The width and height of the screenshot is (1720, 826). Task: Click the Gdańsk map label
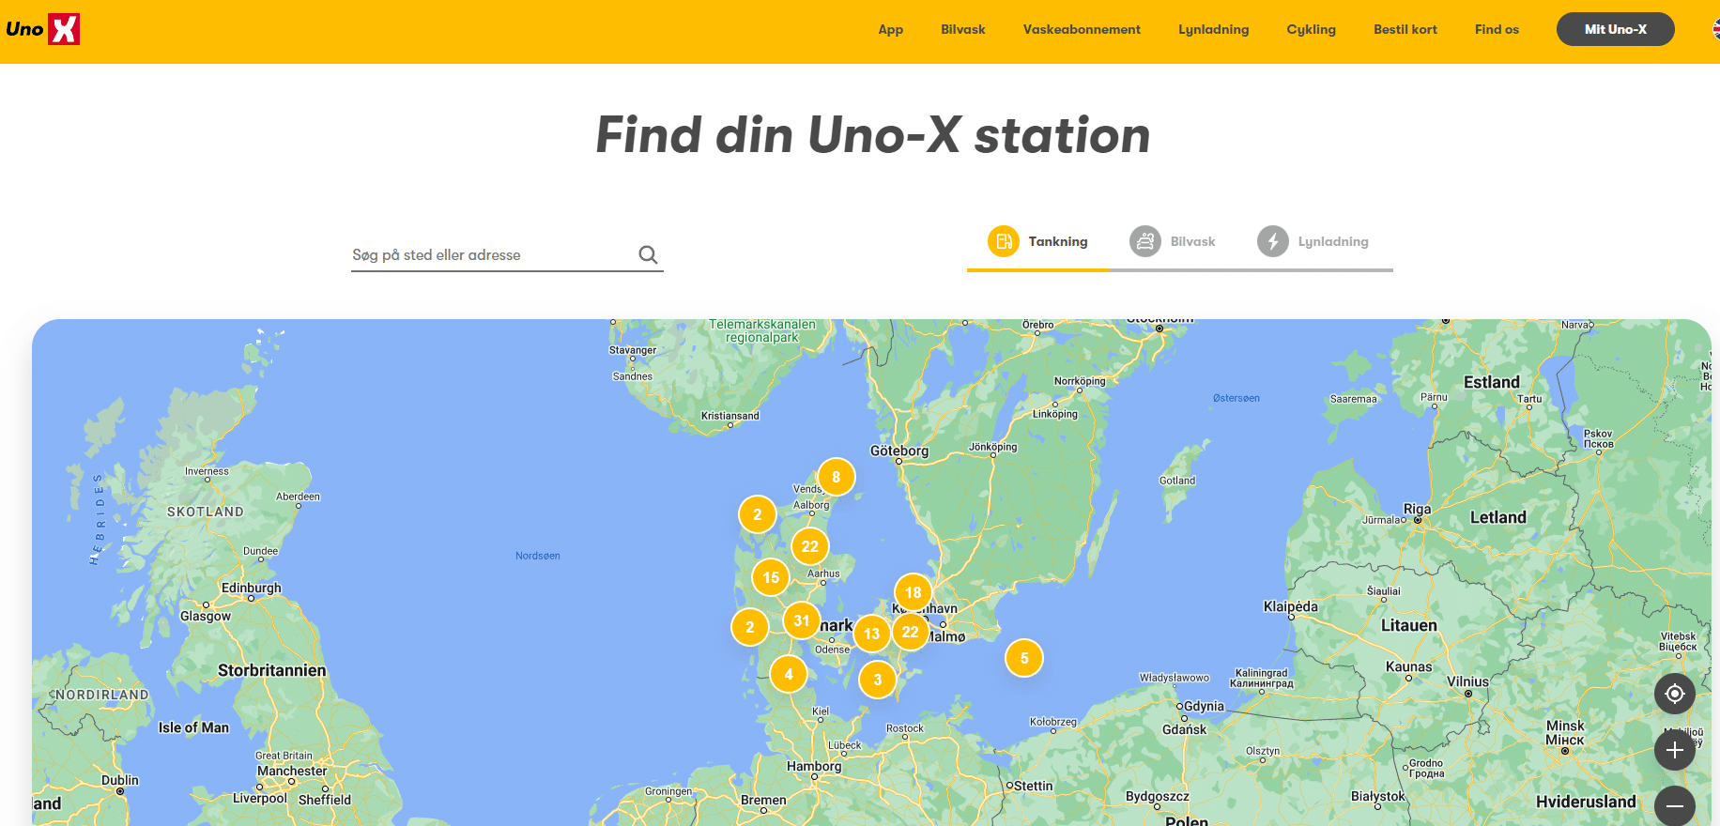point(1184,729)
